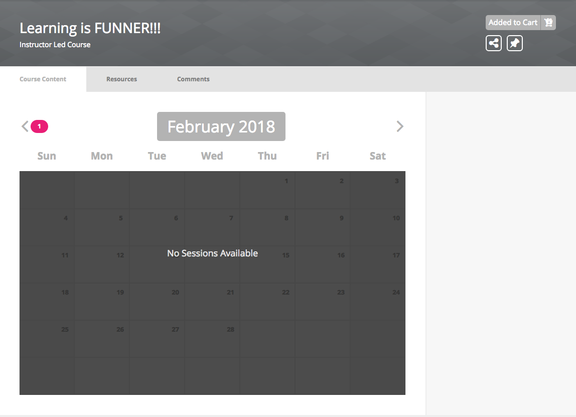576x417 pixels.
Task: Select calendar day 20
Action: coord(157,301)
